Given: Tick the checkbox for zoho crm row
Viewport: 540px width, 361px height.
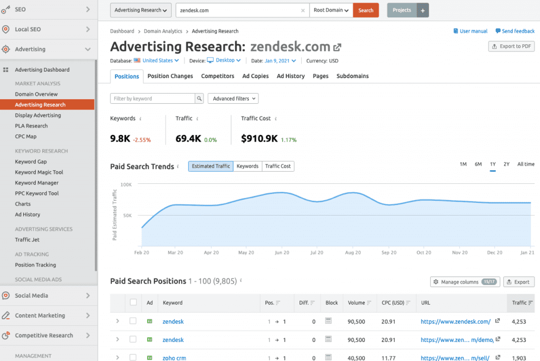Looking at the screenshot, I should [x=133, y=358].
